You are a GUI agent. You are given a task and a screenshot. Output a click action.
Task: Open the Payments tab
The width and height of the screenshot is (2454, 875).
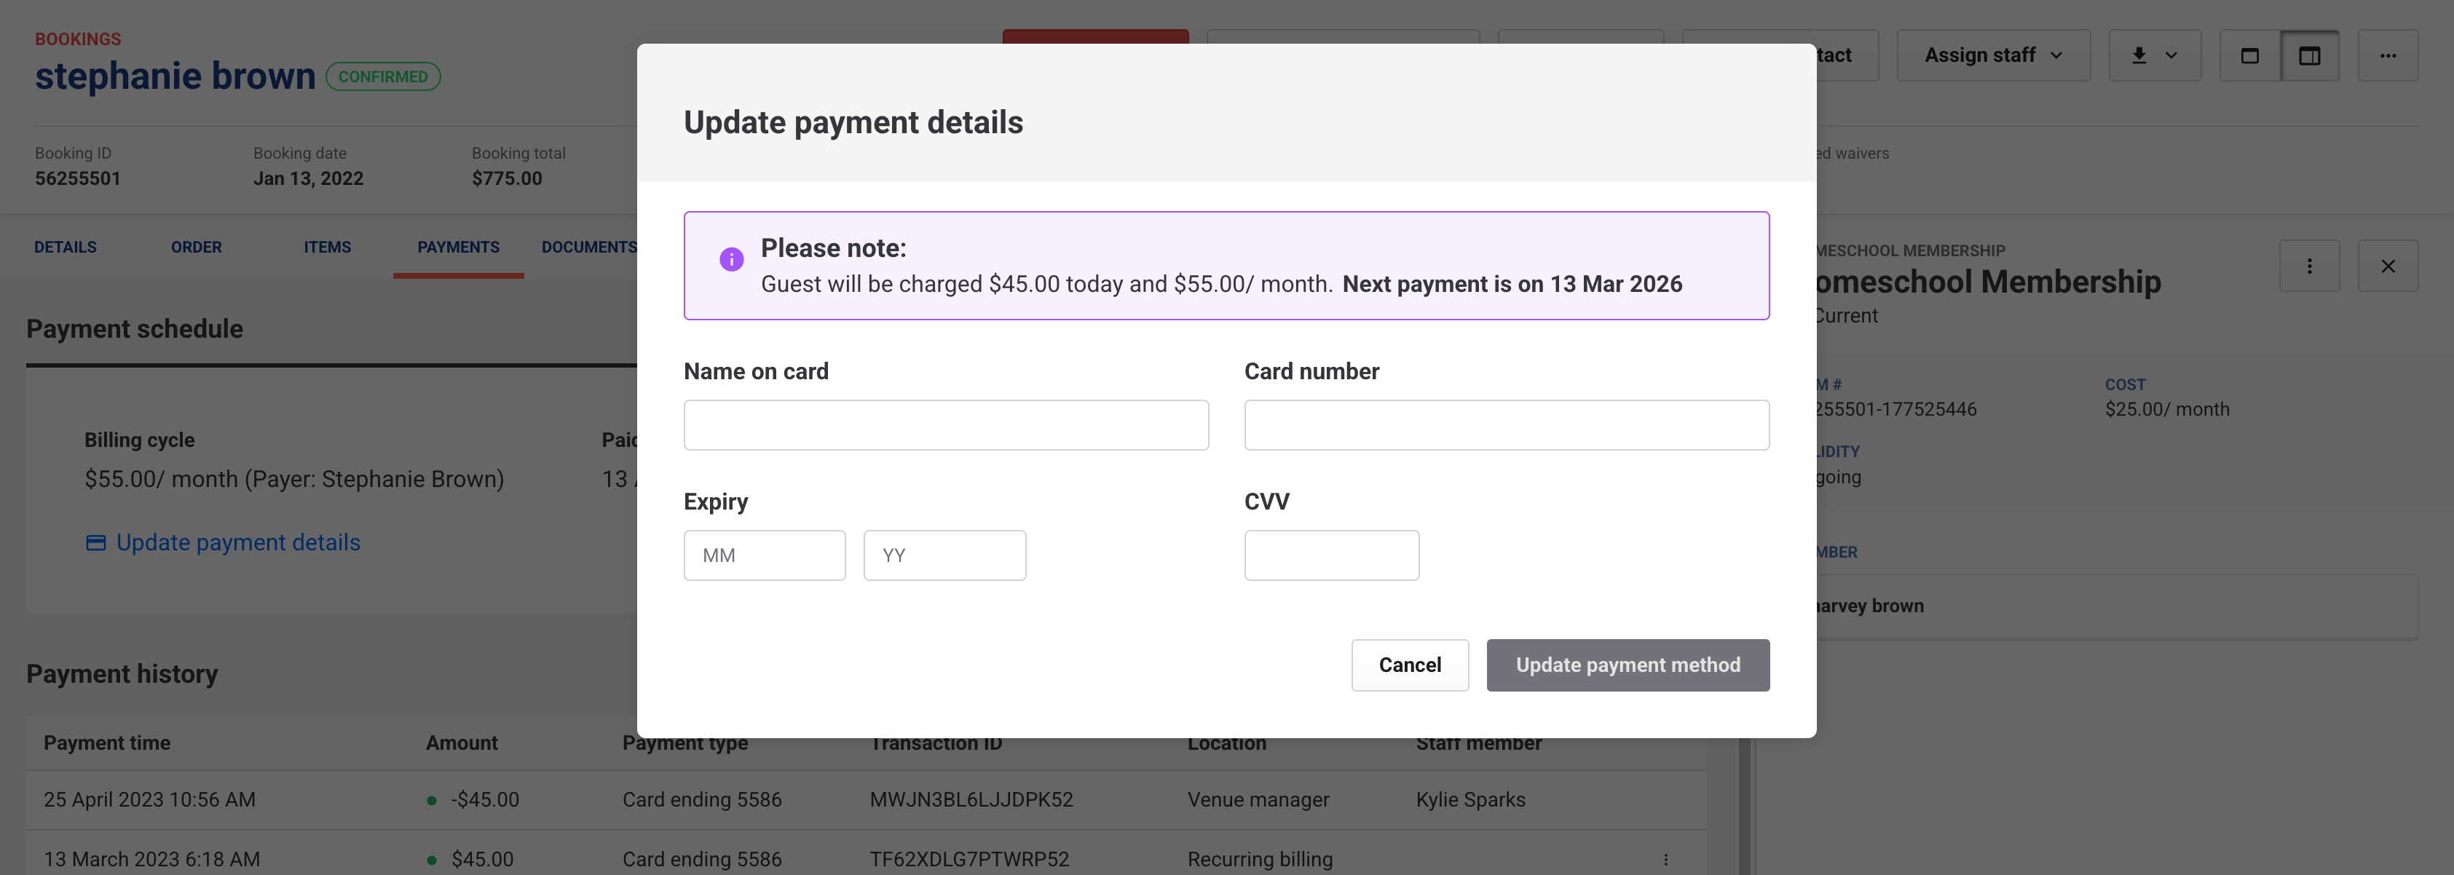458,248
